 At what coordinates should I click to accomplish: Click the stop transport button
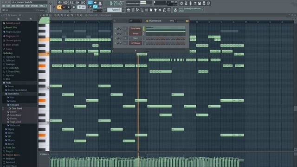pyautogui.click(x=69, y=7)
